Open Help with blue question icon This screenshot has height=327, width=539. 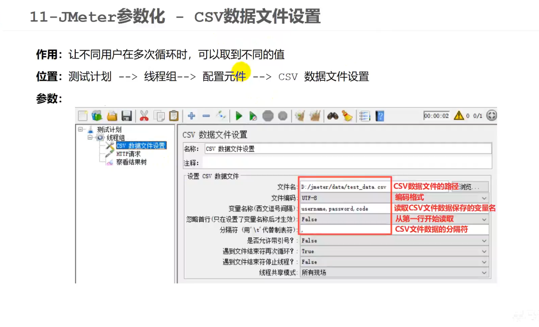click(x=380, y=116)
